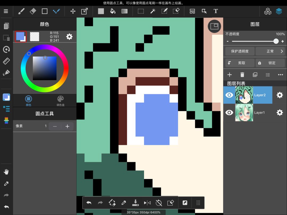Open the flashlight snap tool in sidebar
Screen dimensions: 287x215
(x=6, y=73)
